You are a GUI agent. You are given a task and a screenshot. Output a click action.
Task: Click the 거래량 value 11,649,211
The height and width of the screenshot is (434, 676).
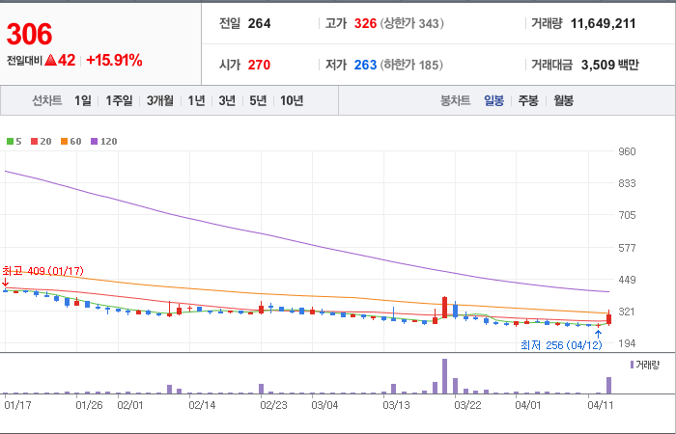coord(604,23)
